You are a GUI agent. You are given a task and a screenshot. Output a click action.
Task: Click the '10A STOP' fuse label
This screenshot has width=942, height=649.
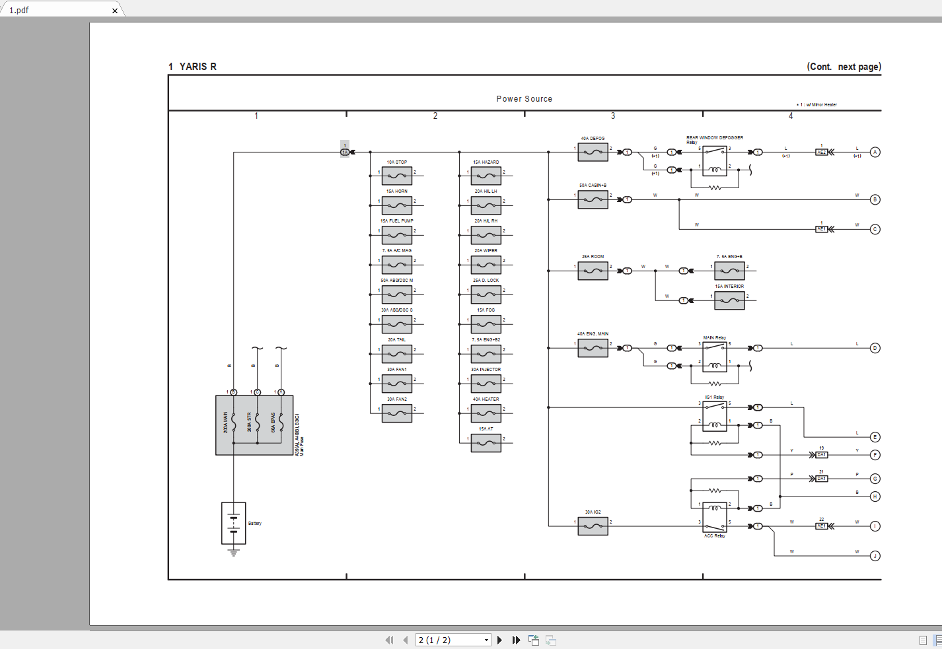coord(397,162)
